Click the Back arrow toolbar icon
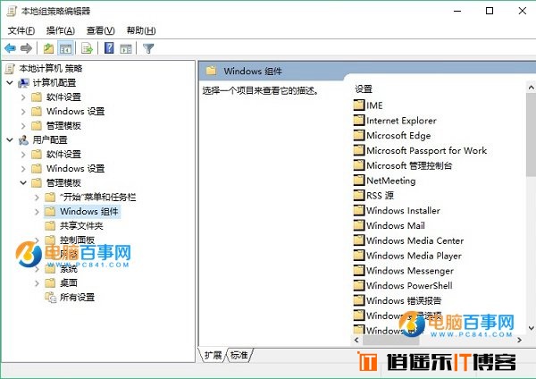536x379 pixels. [x=10, y=48]
